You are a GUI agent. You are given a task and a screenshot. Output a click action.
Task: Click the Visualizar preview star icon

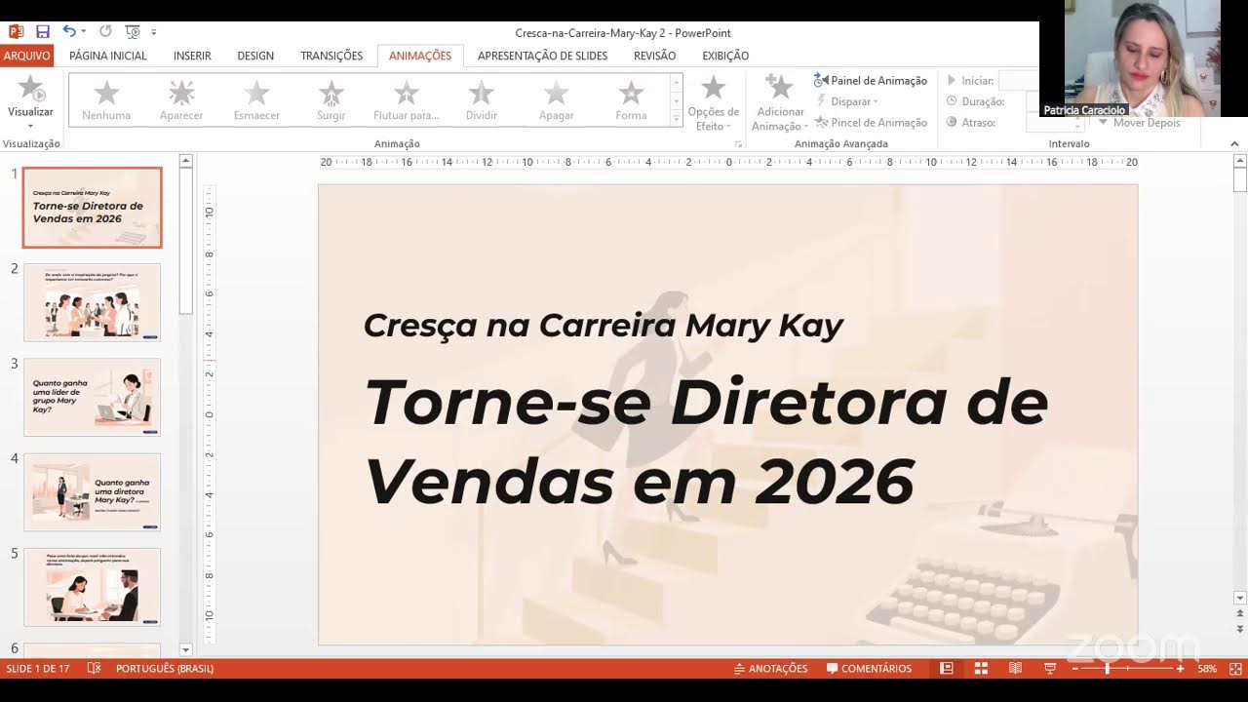point(30,90)
